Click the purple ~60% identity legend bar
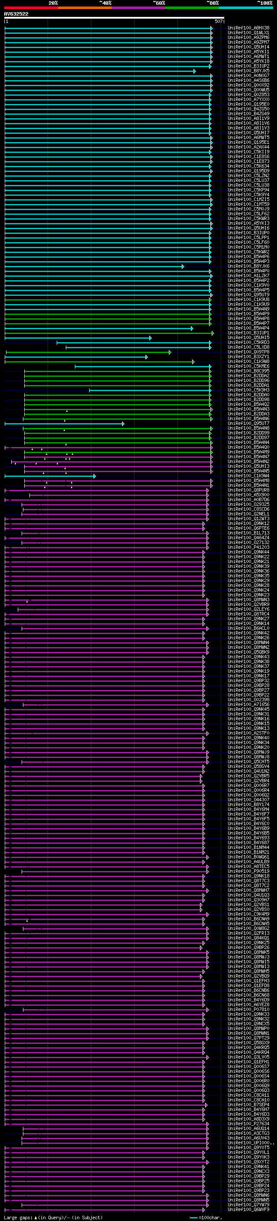 click(138, 8)
